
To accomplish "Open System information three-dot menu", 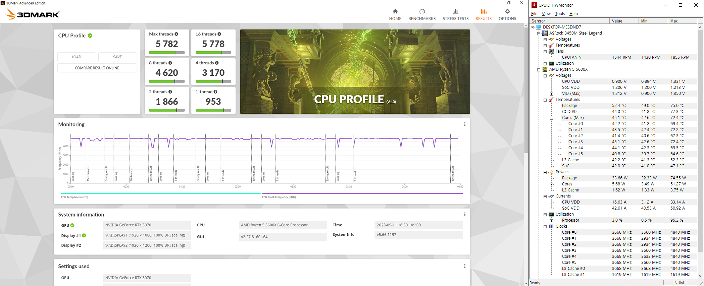I will pyautogui.click(x=465, y=215).
